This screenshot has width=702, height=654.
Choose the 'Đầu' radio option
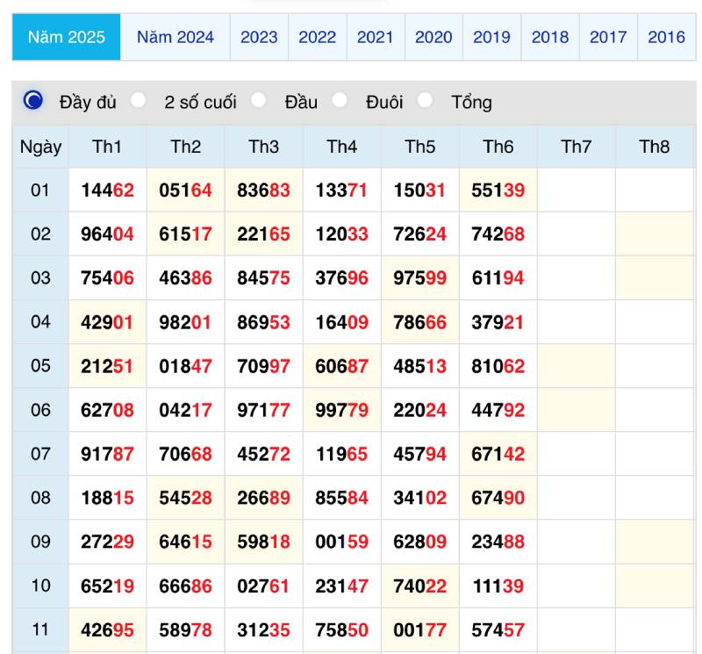tap(259, 101)
